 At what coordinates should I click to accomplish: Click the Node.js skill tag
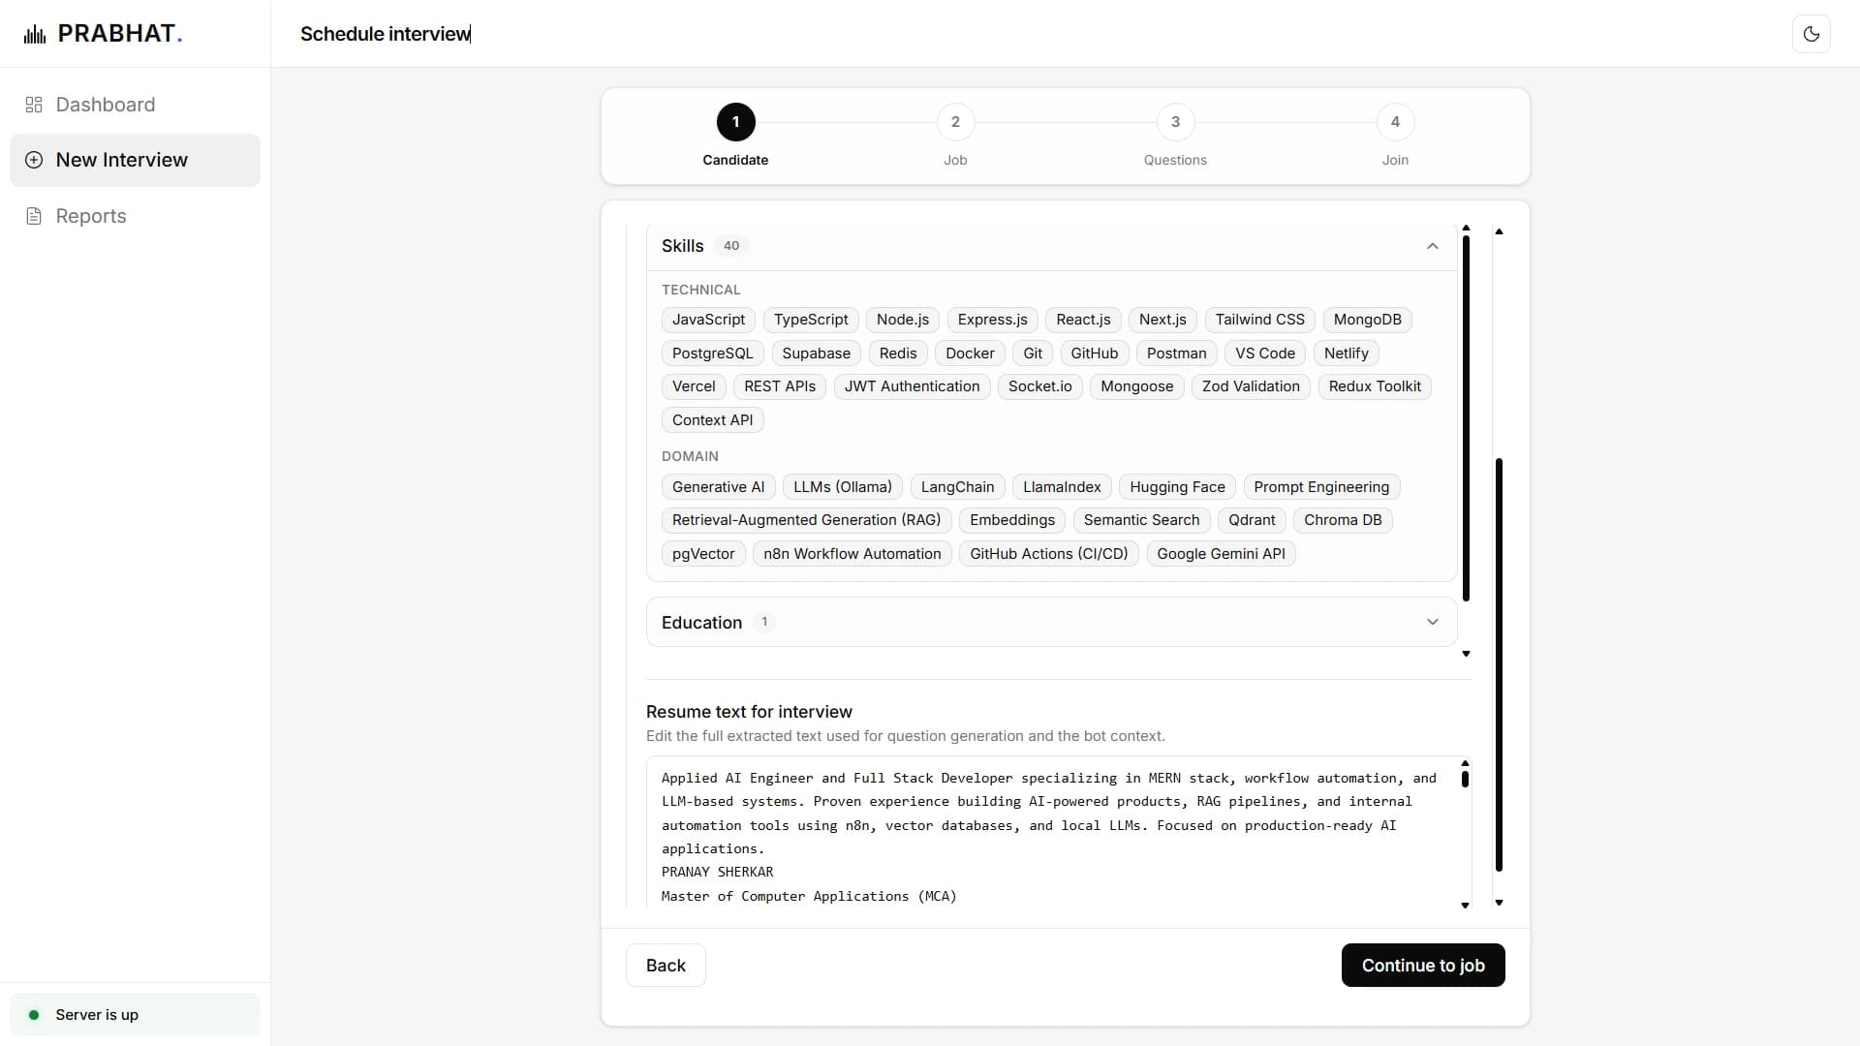903,320
